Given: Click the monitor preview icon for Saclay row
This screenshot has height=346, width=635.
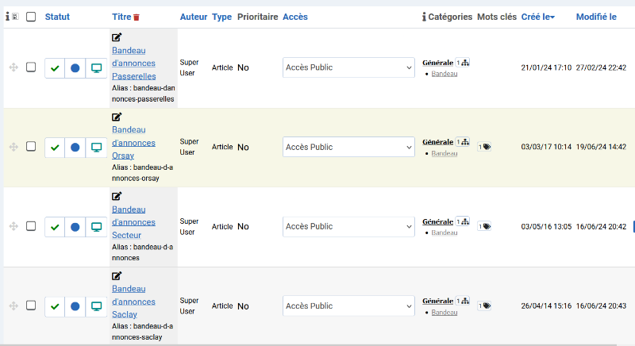Looking at the screenshot, I should (96, 306).
